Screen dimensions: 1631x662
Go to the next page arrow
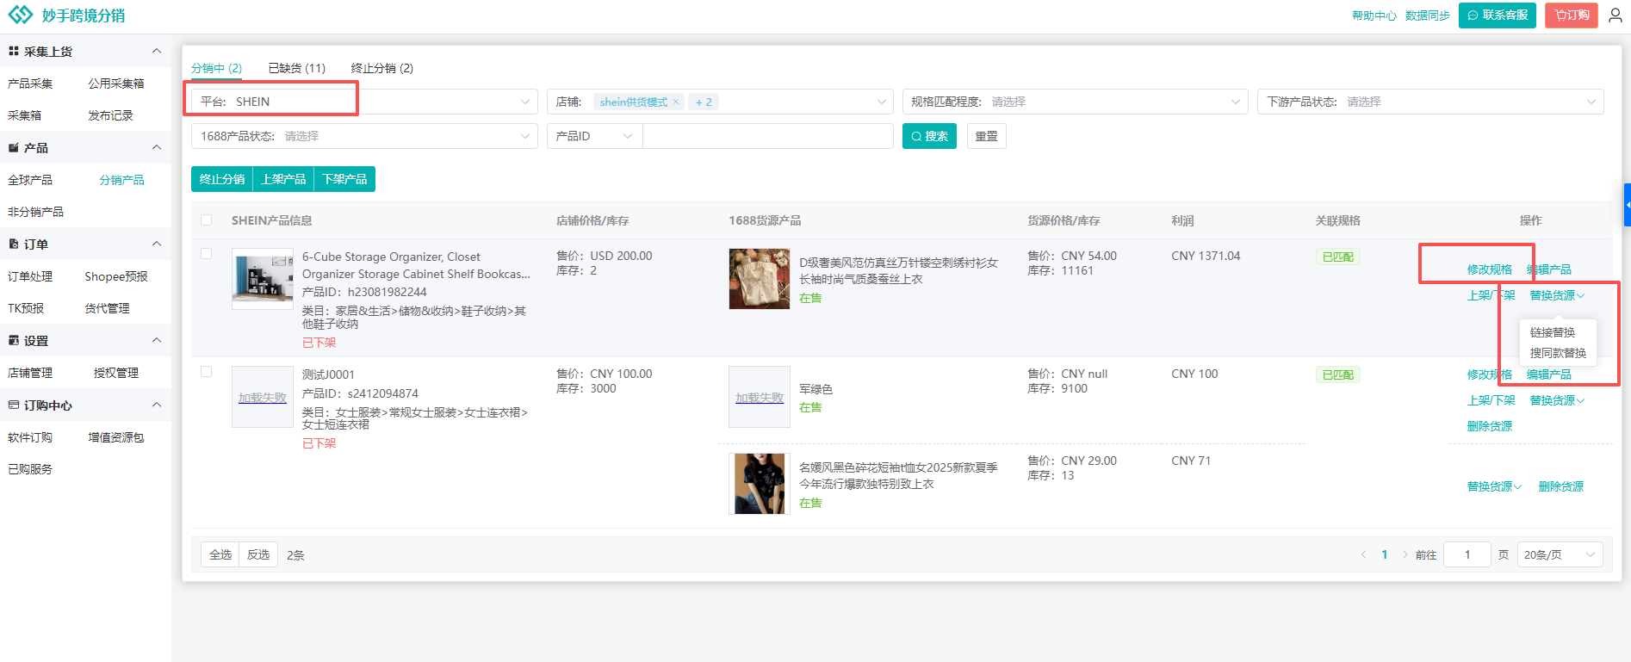[1405, 555]
